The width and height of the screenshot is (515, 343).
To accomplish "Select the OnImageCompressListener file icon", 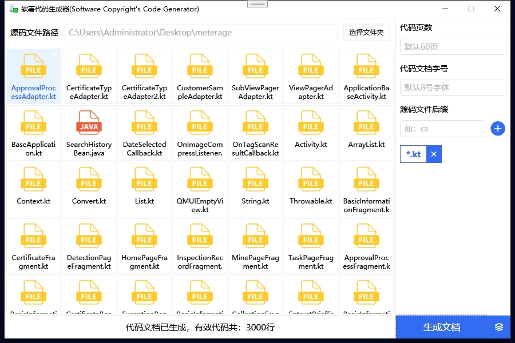I will tap(200, 122).
